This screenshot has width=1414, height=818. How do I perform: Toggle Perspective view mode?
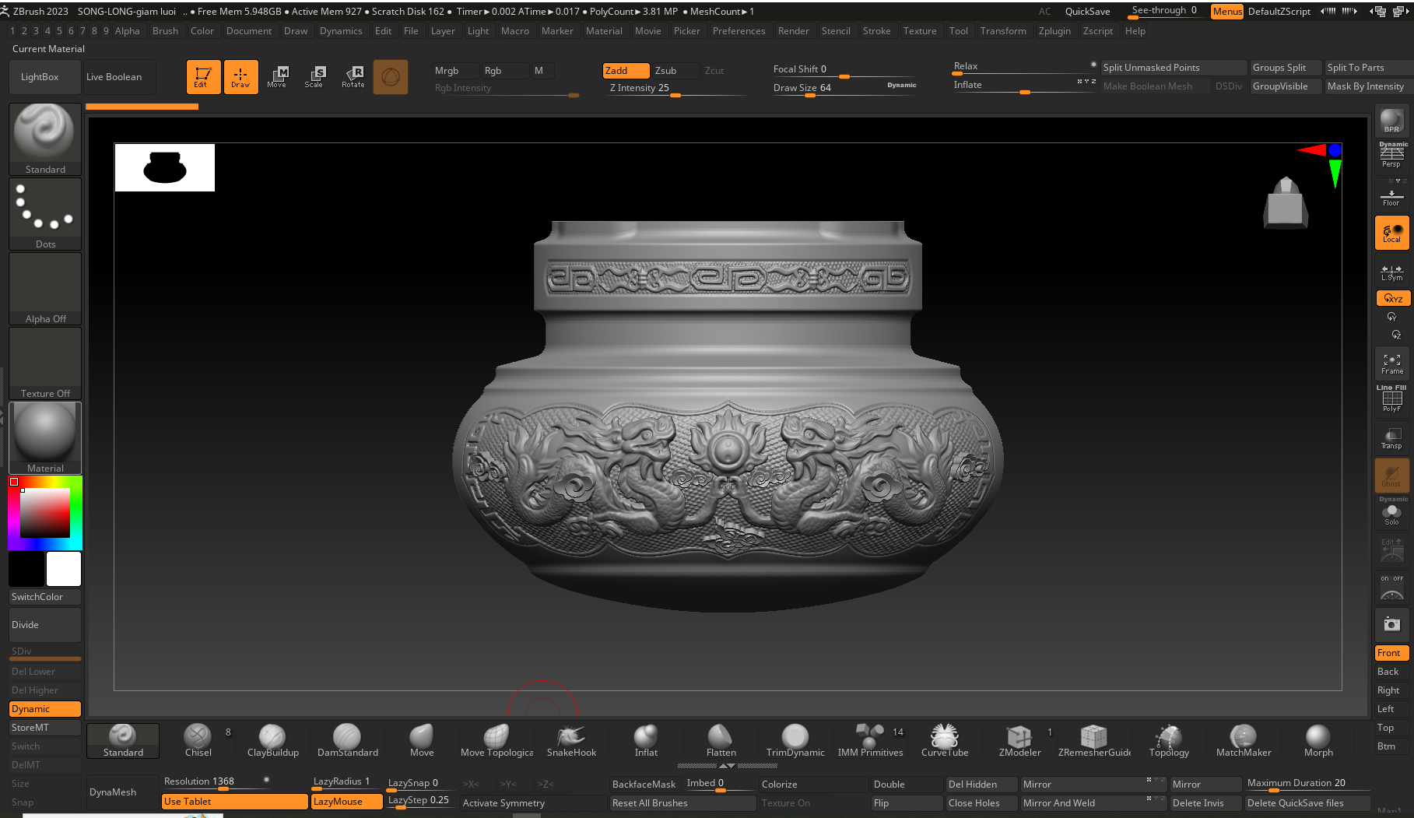(1391, 156)
